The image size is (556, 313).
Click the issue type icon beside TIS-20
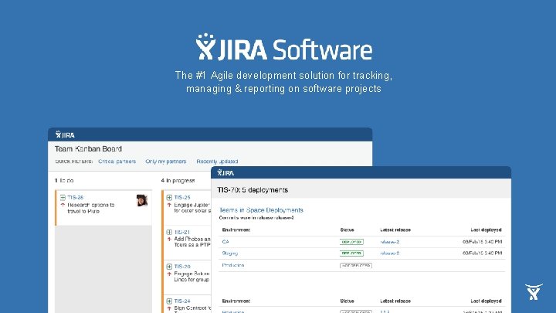pos(169,267)
